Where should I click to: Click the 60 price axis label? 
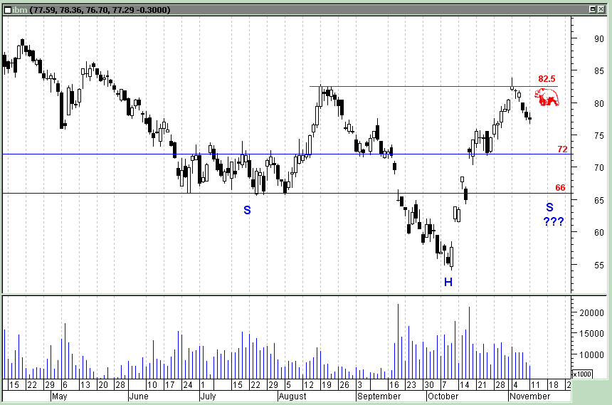[x=598, y=233]
